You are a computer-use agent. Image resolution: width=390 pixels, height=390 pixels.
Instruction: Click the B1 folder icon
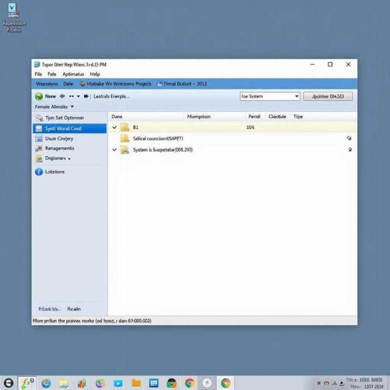tap(125, 127)
